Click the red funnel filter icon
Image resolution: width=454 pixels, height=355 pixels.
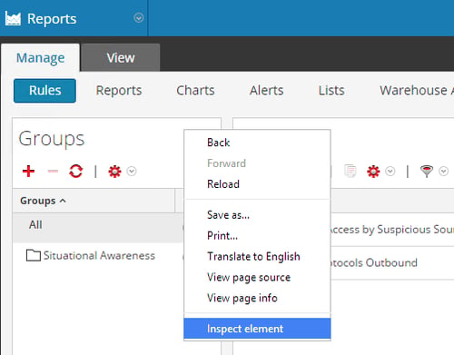427,172
